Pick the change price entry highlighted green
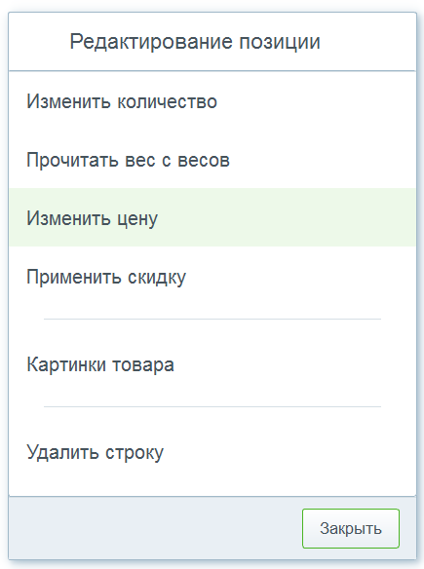Image resolution: width=424 pixels, height=569 pixels. (x=212, y=217)
